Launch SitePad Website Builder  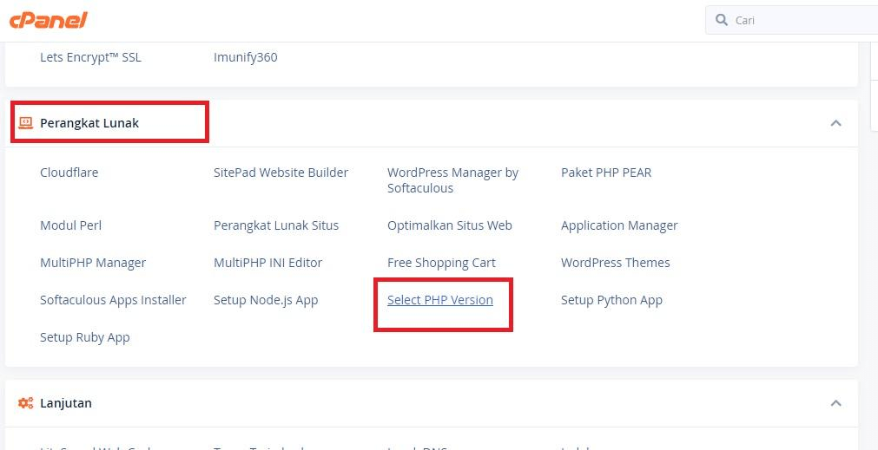tap(281, 173)
